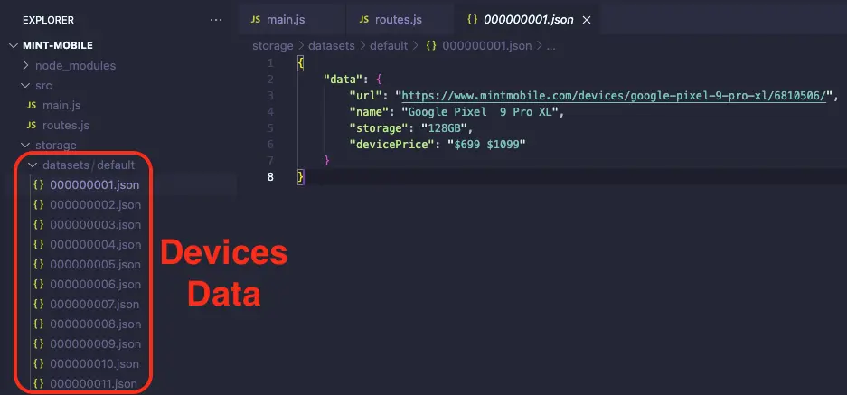Expand the node_modules folder
This screenshot has height=395, width=847.
25,66
